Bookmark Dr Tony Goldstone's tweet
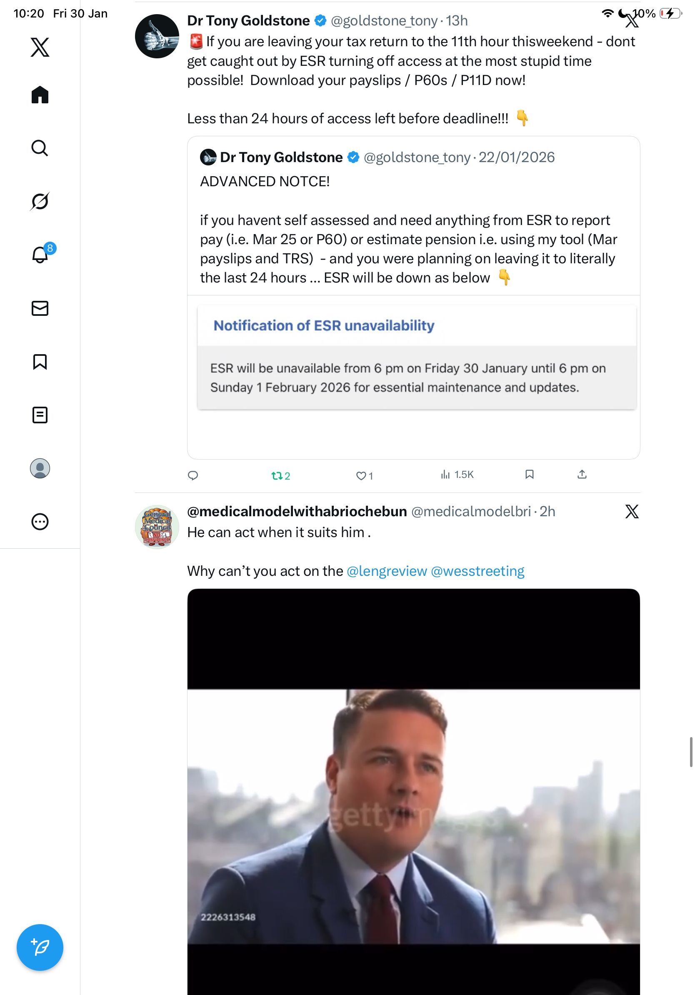The image size is (695, 995). [529, 475]
